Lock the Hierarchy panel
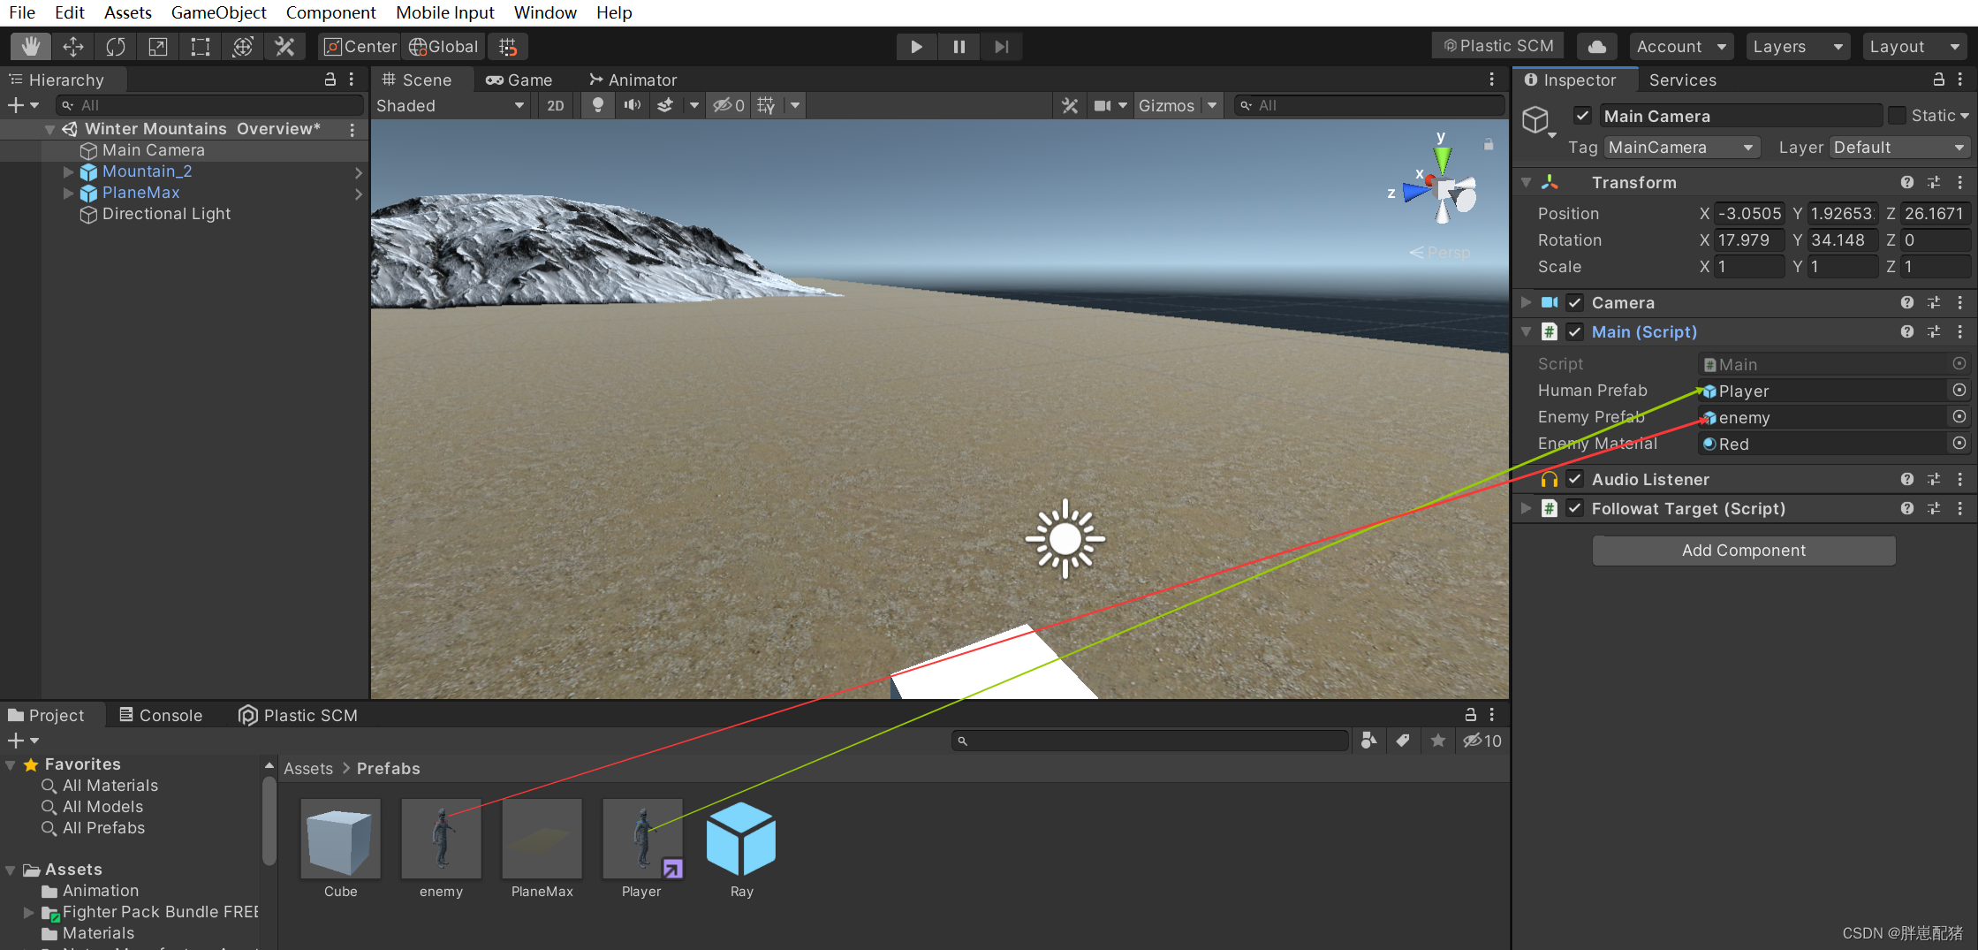The height and width of the screenshot is (950, 1978). click(330, 80)
